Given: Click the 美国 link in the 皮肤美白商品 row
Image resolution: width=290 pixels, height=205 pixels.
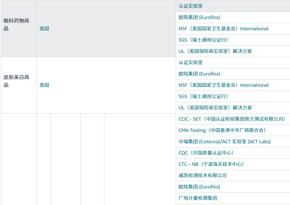Looking at the screenshot, I should pyautogui.click(x=44, y=85).
